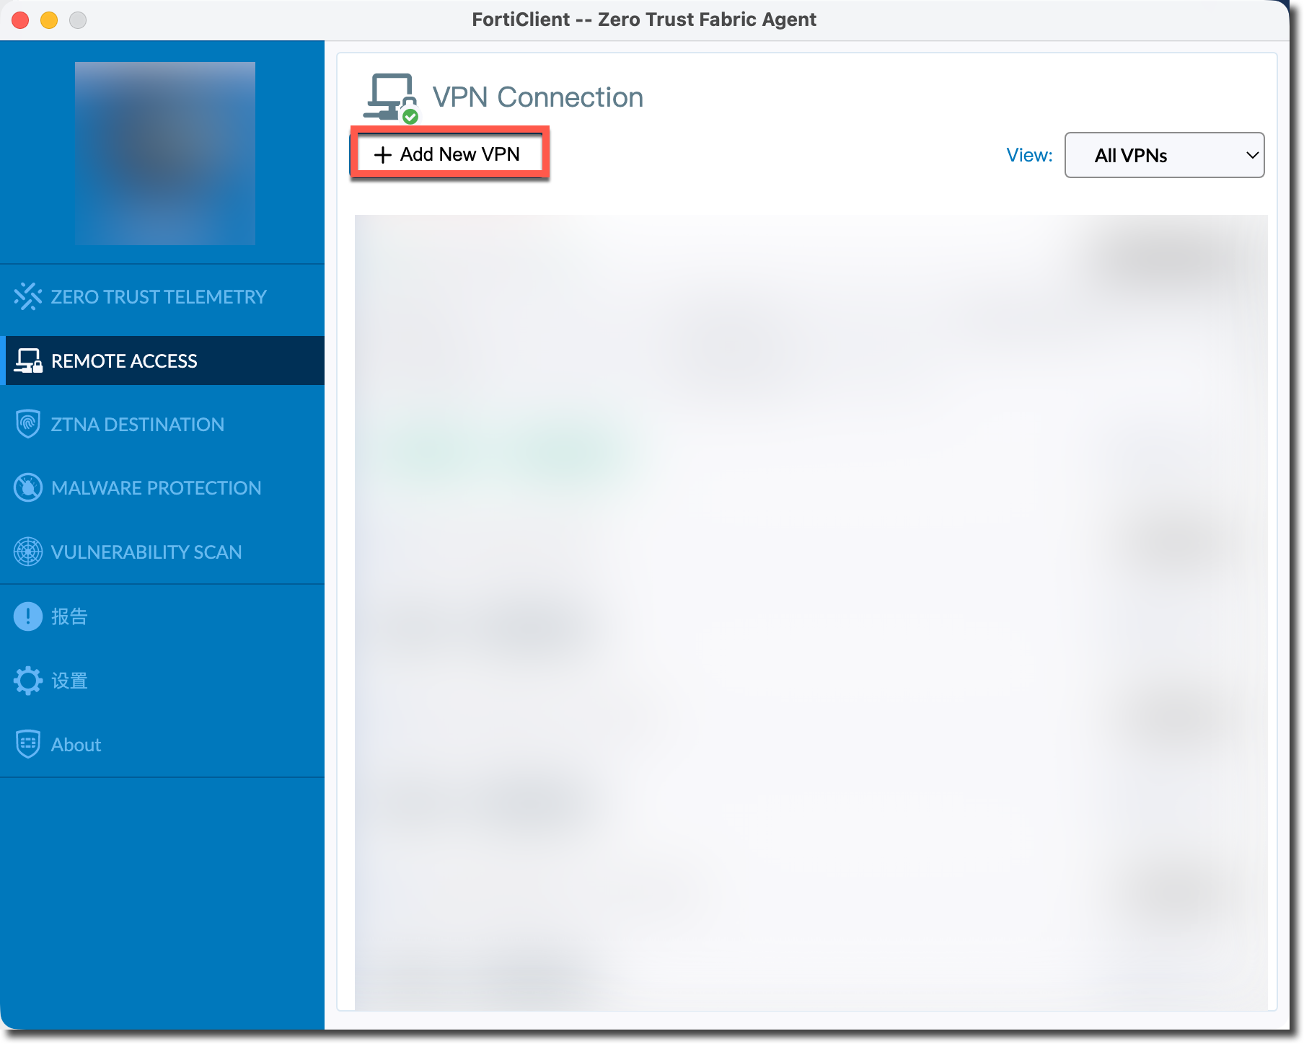Open the About page label
Screen dimensions: 1304x1044
(76, 744)
